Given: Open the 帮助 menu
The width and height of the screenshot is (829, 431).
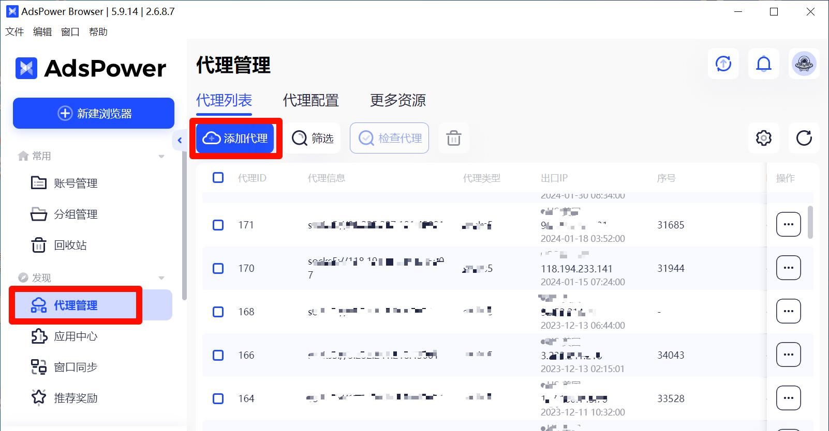Looking at the screenshot, I should 98,32.
